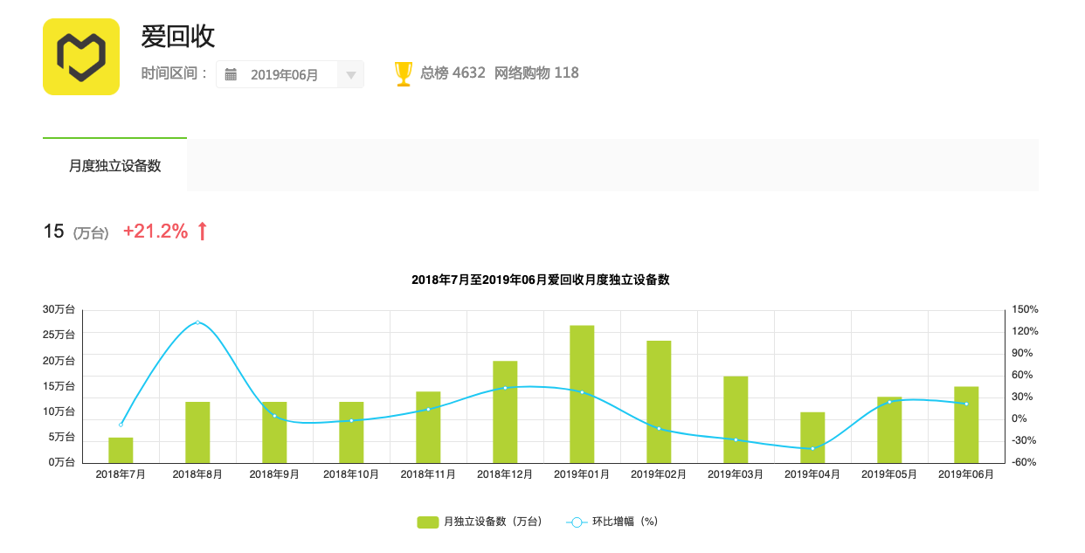Click the 爱回收 yellow app logo
Viewport: 1085px width, 553px height.
point(81,57)
